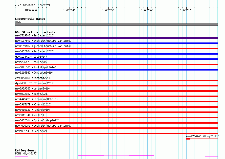Select the gray 8p22 cytogenetic band bar
The width and height of the screenshot is (225, 159).
pyautogui.click(x=116, y=25)
